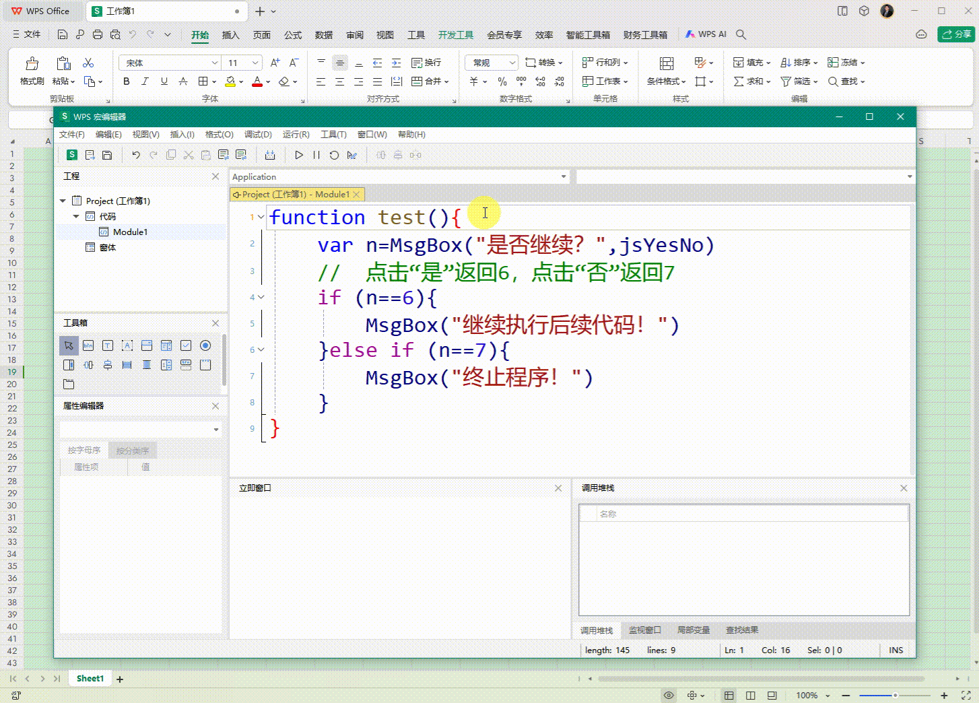Collapse the 代码 folder in project tree
The height and width of the screenshot is (703, 979).
[76, 216]
